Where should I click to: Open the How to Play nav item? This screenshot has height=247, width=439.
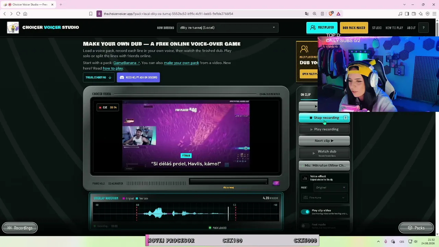point(394,28)
